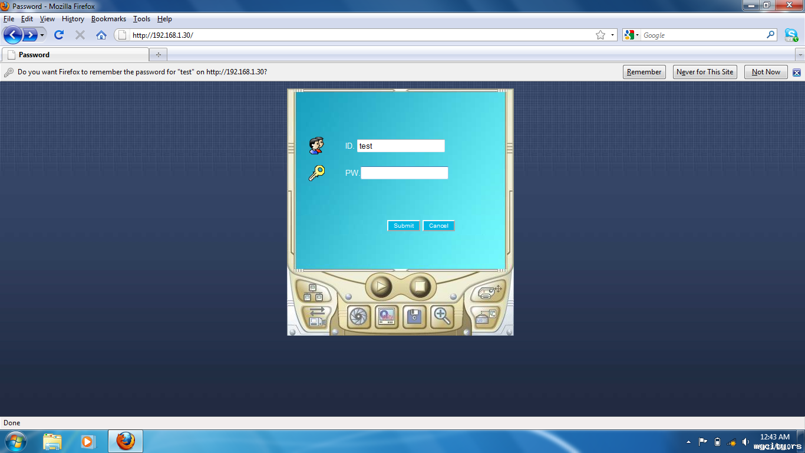Reload the current page
The height and width of the screenshot is (453, 805).
coord(59,35)
